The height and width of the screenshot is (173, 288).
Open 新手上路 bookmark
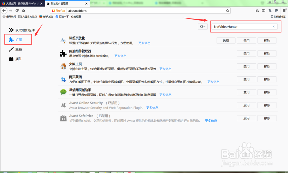pos(46,17)
